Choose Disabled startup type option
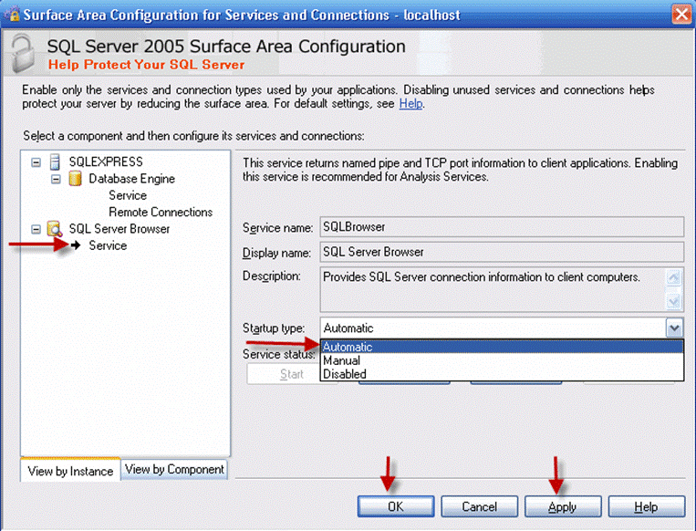Screen dimensions: 696x531 502,374
